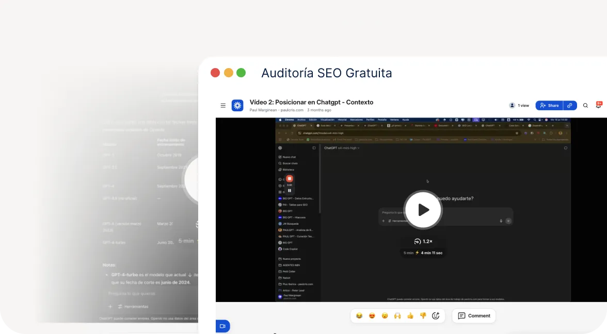Toggle the laughing emoji reaction
This screenshot has width=607, height=334.
click(x=359, y=315)
